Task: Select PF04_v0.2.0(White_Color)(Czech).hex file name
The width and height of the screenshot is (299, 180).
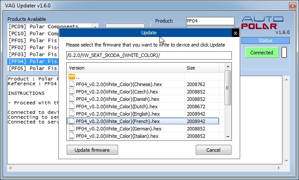Action: (117, 92)
